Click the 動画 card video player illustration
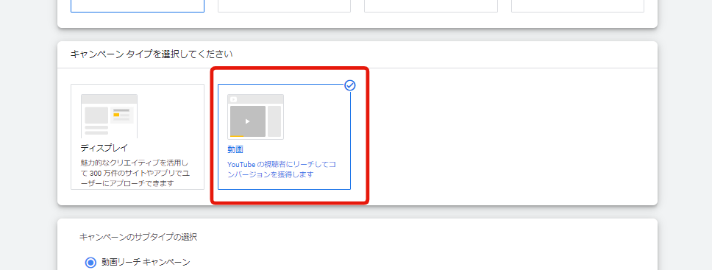712x270 pixels. [x=256, y=117]
